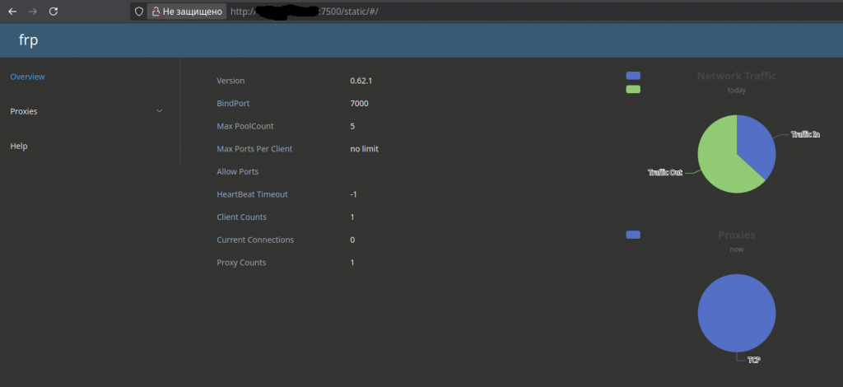Select the Version value 0.62.1
Image resolution: width=843 pixels, height=387 pixels.
[x=361, y=81]
